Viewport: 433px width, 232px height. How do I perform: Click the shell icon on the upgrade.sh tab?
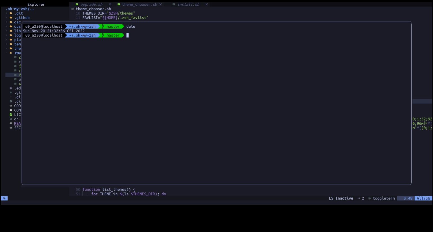pyautogui.click(x=76, y=5)
